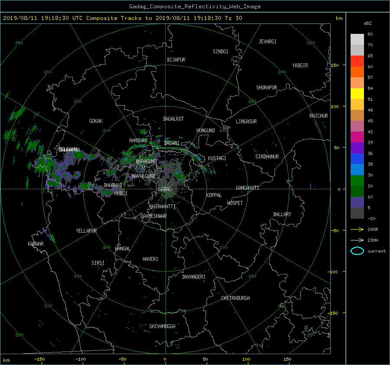
Task: Click the RAICHUR city label
Action: click(318, 116)
